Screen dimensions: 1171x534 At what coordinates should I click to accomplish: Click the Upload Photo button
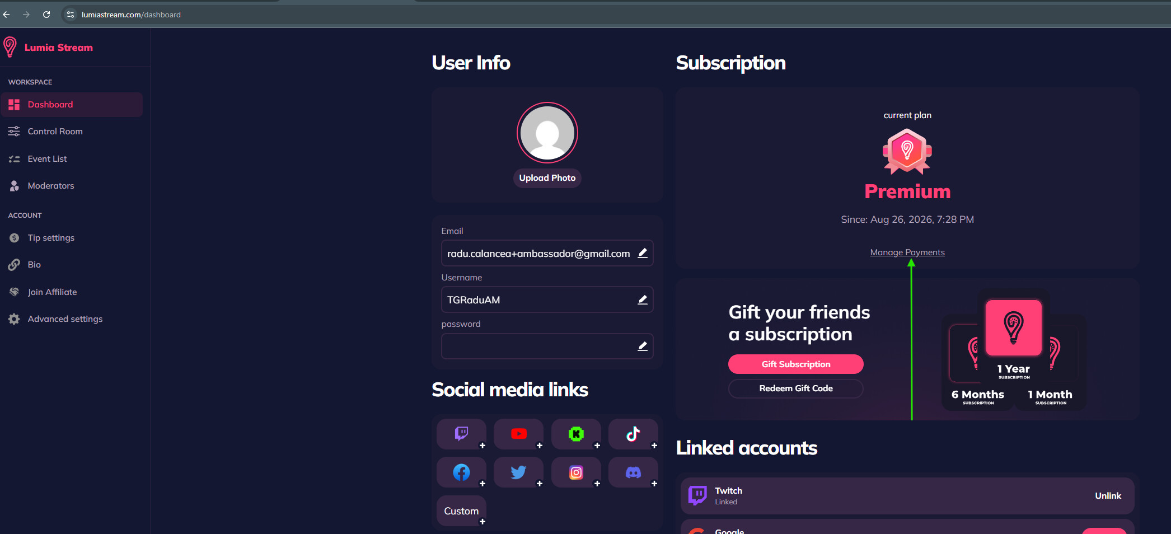pyautogui.click(x=547, y=178)
